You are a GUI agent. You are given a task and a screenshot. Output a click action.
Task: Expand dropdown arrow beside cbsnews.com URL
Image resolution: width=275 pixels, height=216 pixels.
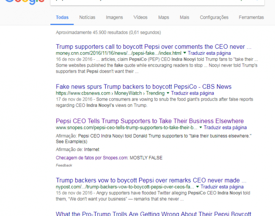coord(168,93)
